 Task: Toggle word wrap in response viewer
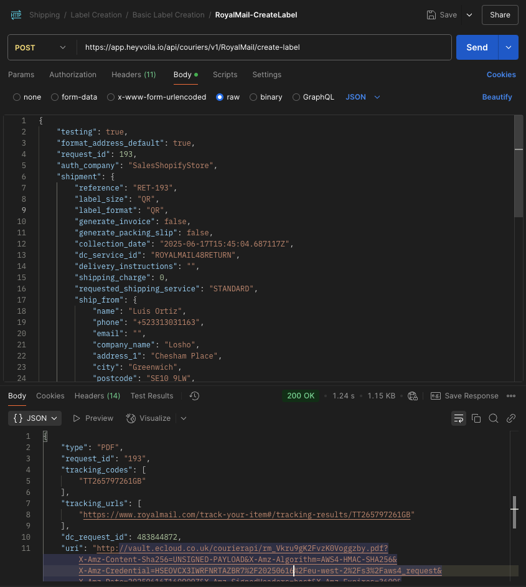tap(458, 418)
